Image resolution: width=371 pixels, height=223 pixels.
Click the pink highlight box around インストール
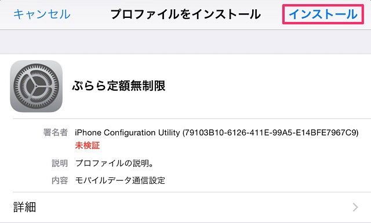point(323,14)
